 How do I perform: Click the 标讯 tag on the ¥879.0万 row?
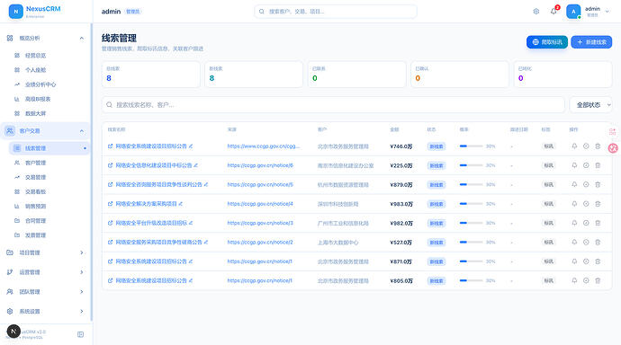point(548,184)
